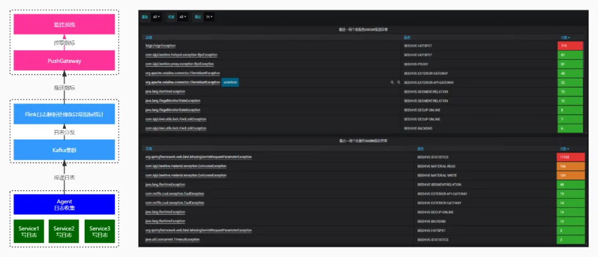Screen dimensions: 598x257
Task: Click the blue Agent 日志收集 box
Action: tap(64, 204)
